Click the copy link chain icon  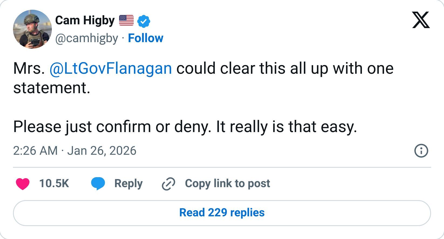168,183
